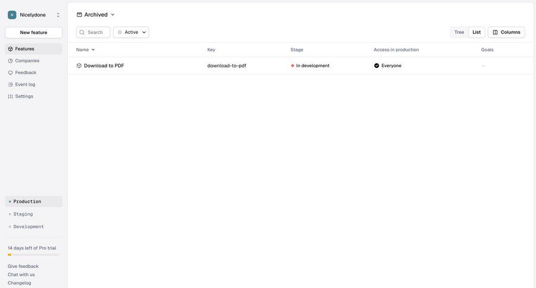Open the Features section label
Image resolution: width=536 pixels, height=288 pixels.
(x=24, y=49)
